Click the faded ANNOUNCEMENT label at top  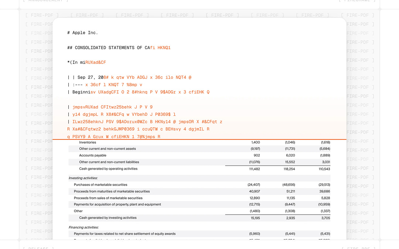45,1
